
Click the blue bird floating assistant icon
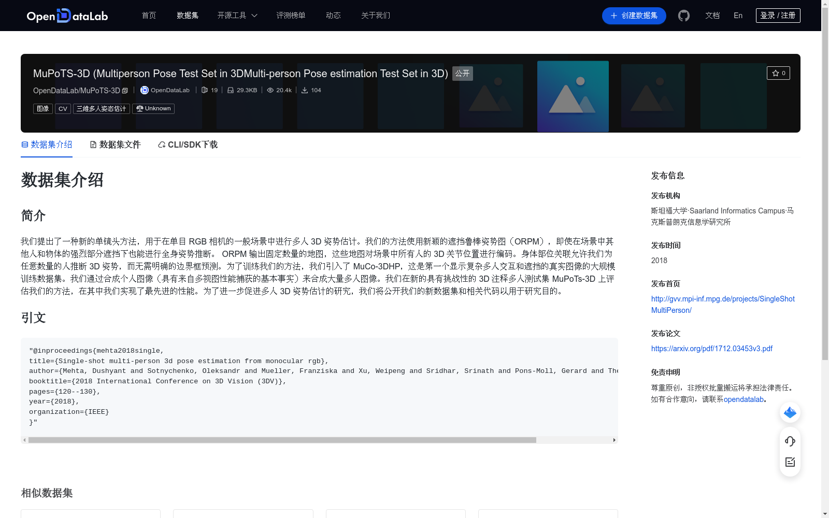point(790,412)
